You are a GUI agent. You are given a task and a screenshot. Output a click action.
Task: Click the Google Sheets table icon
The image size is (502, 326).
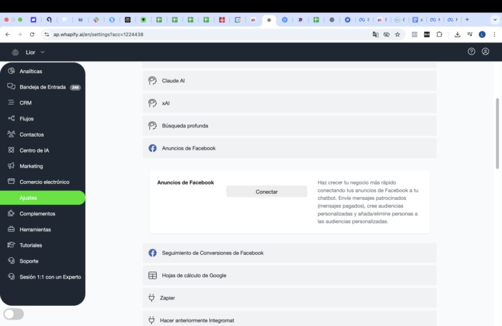(x=153, y=275)
